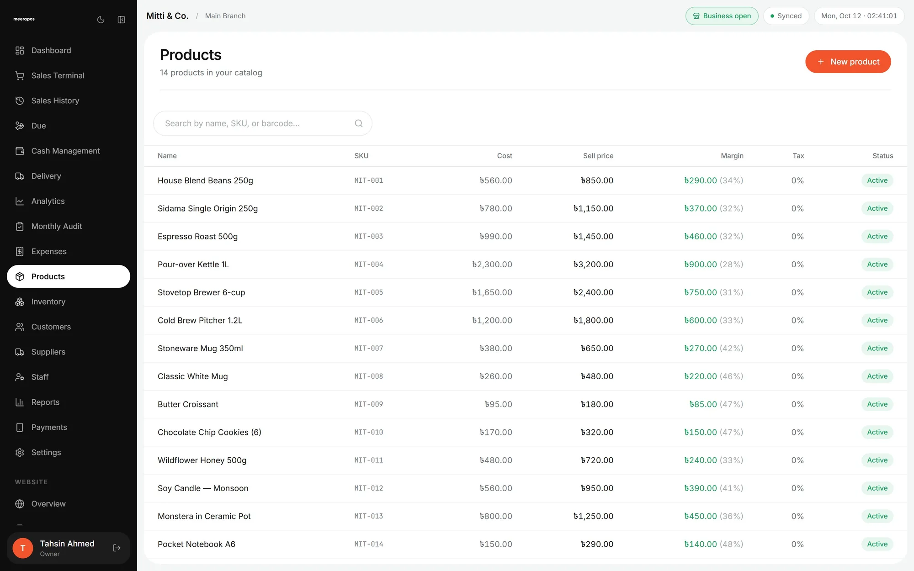This screenshot has width=914, height=571.
Task: Click the Suppliers truck icon
Action: point(20,352)
